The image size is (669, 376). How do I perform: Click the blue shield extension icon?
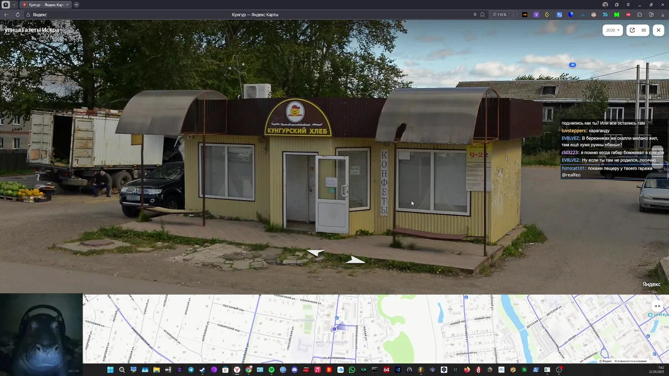pos(571,15)
